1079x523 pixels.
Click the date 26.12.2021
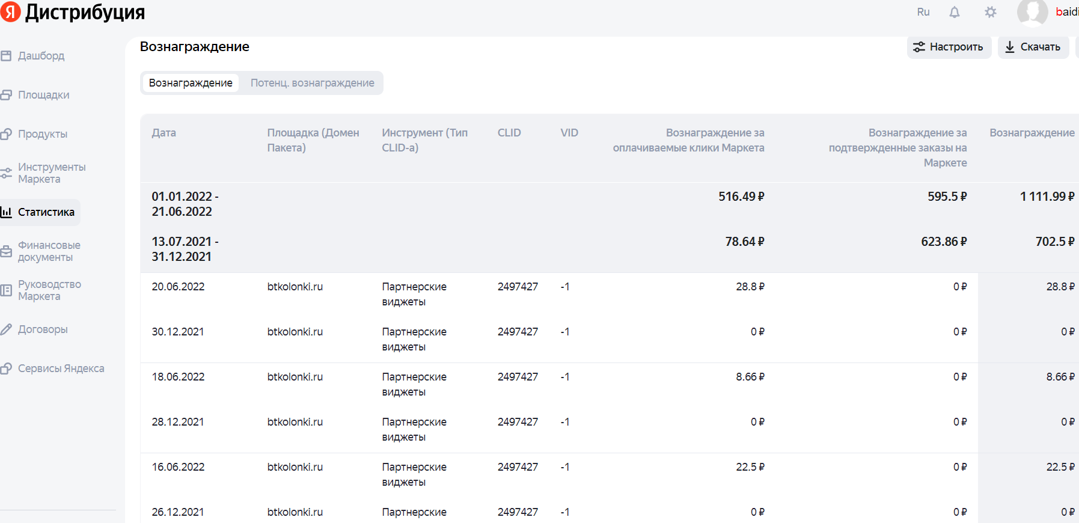tap(178, 512)
